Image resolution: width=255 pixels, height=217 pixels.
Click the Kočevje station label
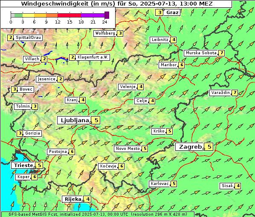pyautogui.click(x=108, y=166)
